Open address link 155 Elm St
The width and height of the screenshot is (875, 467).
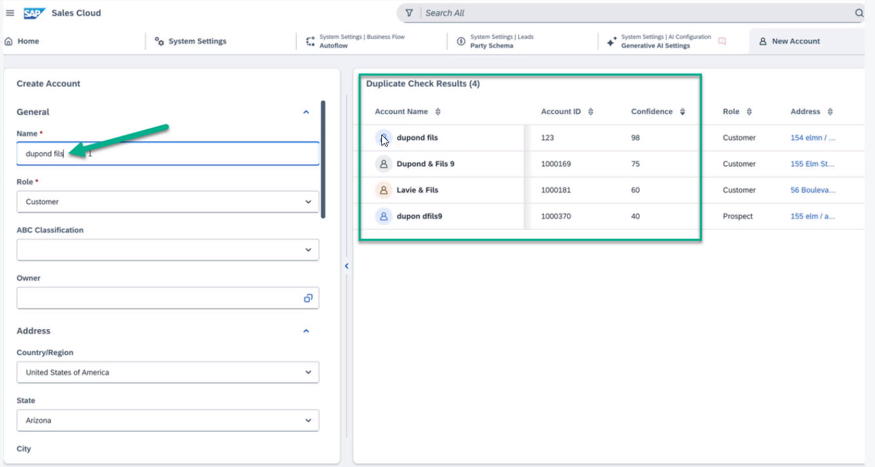(812, 164)
